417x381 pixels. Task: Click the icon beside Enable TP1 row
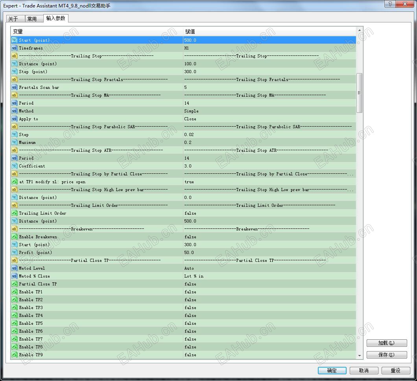(x=15, y=292)
